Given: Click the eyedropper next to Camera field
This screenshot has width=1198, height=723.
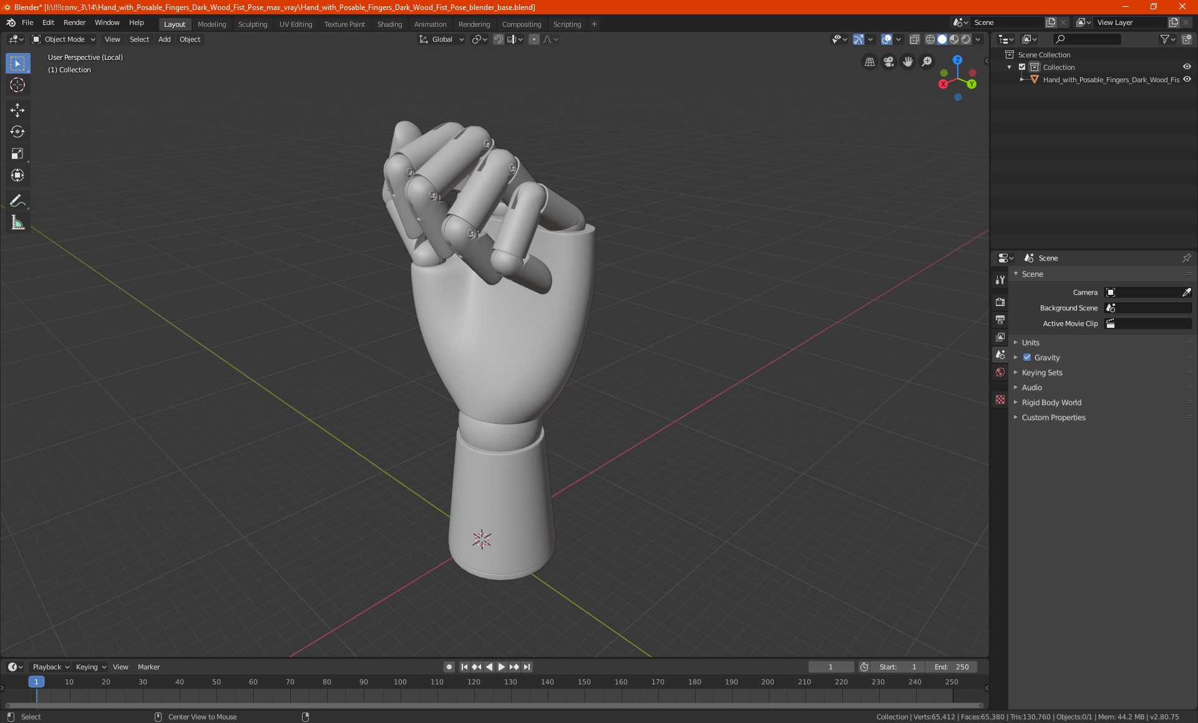Looking at the screenshot, I should click(1186, 292).
